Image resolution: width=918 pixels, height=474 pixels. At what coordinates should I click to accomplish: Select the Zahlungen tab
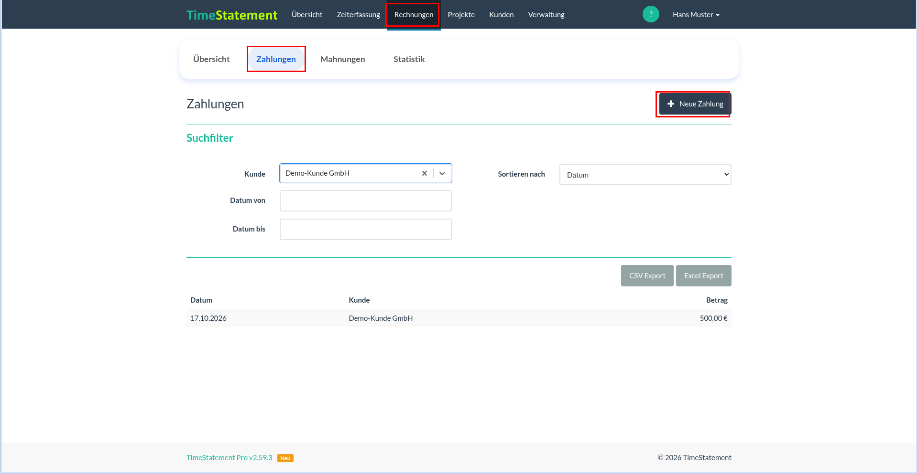tap(276, 59)
